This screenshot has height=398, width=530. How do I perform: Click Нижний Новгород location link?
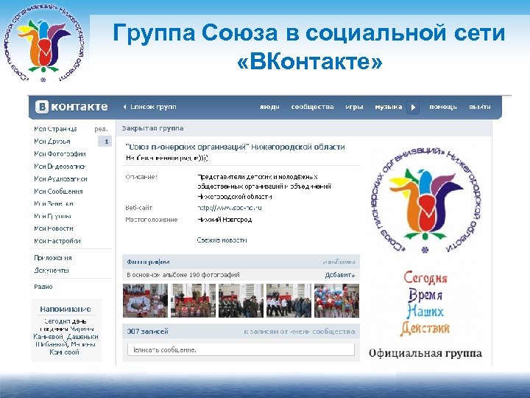point(225,220)
